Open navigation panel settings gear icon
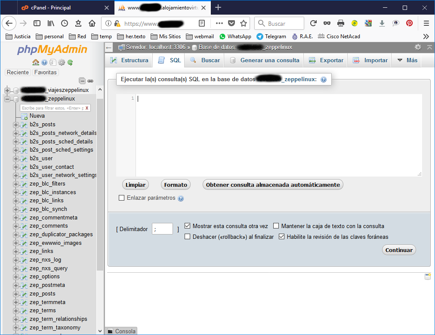This screenshot has height=335, width=435. [62, 63]
